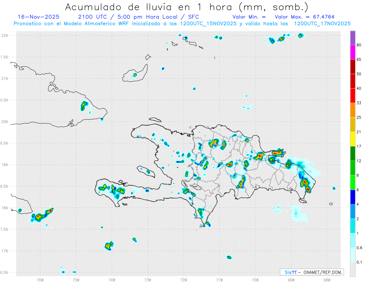
Task: Click the latitude axis label '6.5N'
Action: point(5,272)
